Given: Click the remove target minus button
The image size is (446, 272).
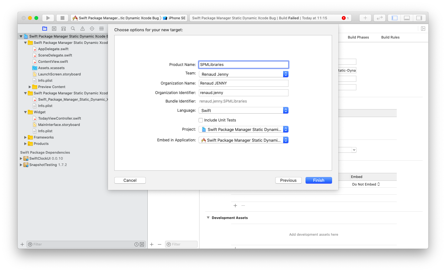Looking at the screenshot, I should pos(159,244).
